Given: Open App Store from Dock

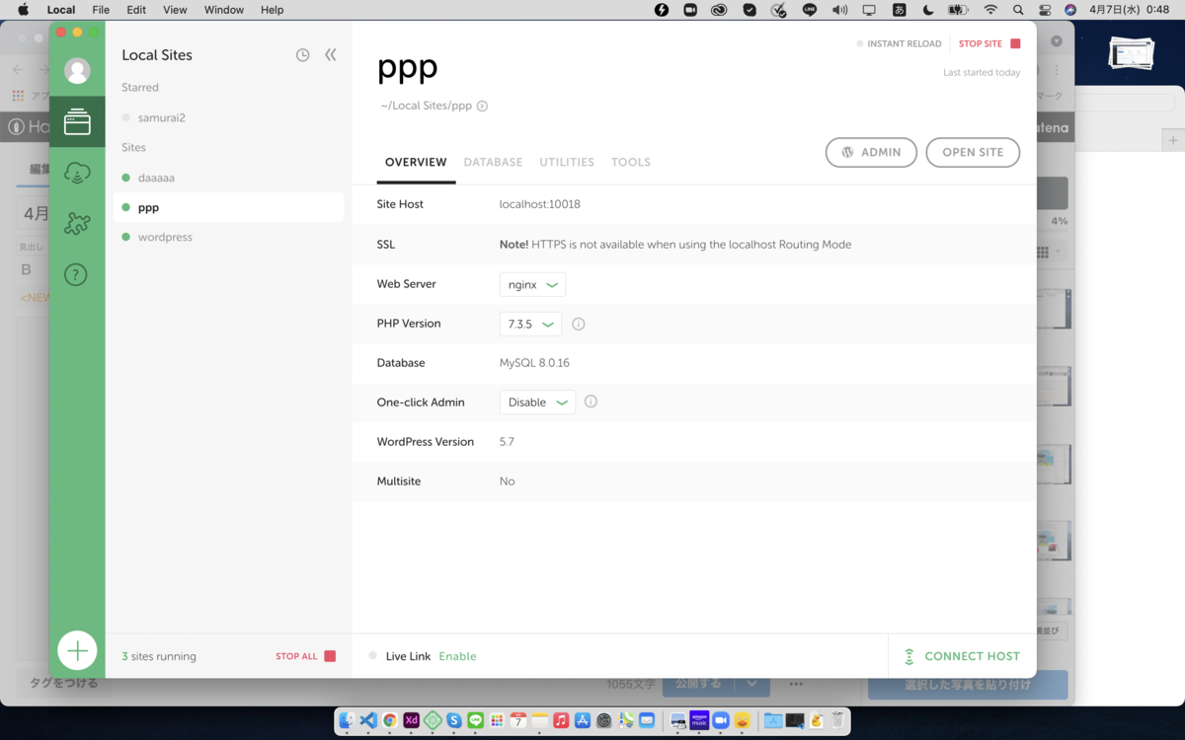Looking at the screenshot, I should (x=583, y=721).
